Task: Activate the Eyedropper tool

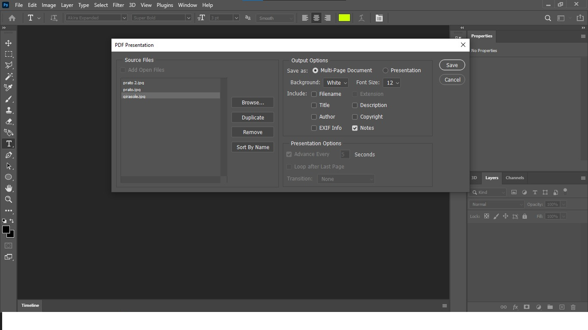Action: pos(9,88)
